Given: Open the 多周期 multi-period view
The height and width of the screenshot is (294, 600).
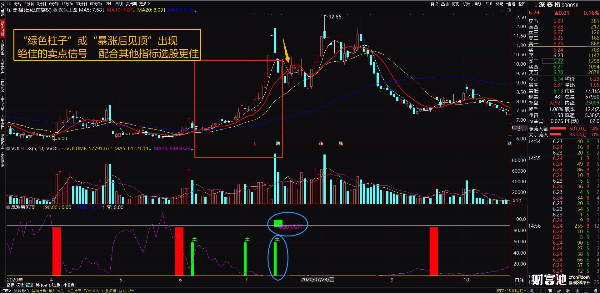Looking at the screenshot, I should tap(131, 4).
